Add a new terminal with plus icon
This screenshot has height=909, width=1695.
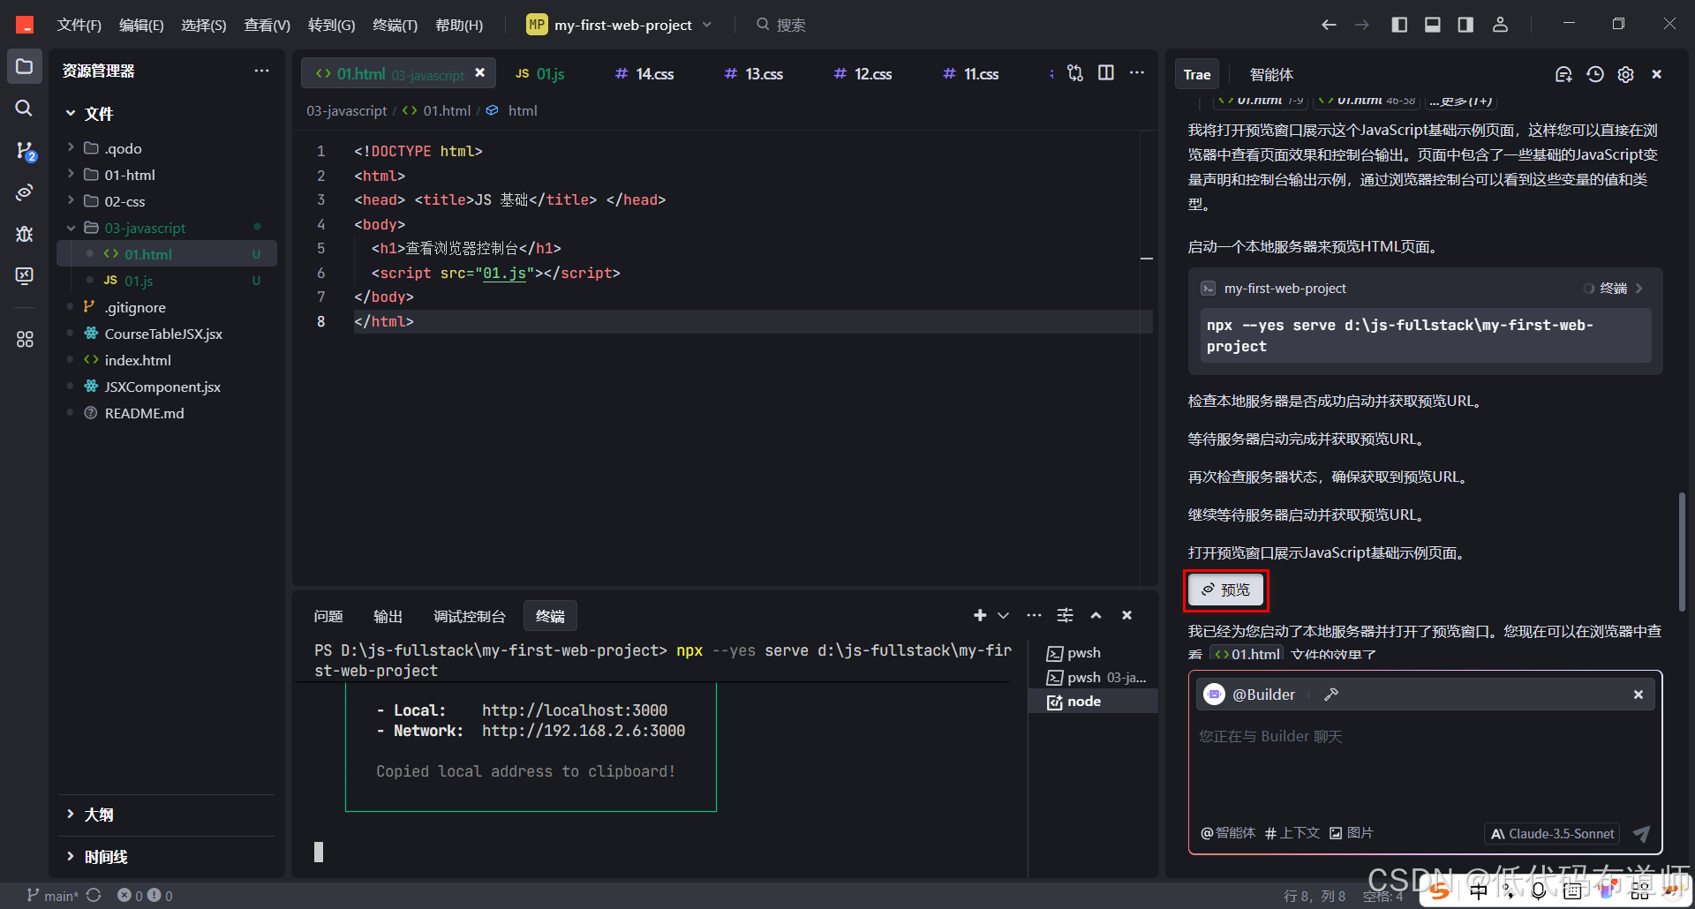point(980,615)
